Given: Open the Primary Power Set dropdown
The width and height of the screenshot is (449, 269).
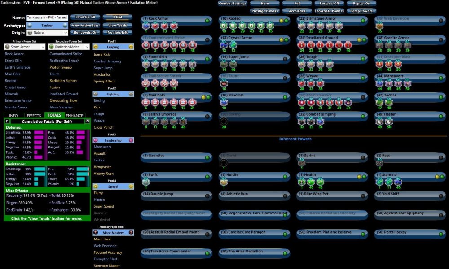Looking at the screenshot, I should click(x=24, y=47).
